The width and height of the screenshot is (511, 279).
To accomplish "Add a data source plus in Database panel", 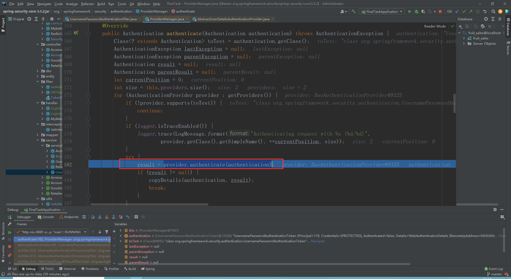I will (x=460, y=26).
